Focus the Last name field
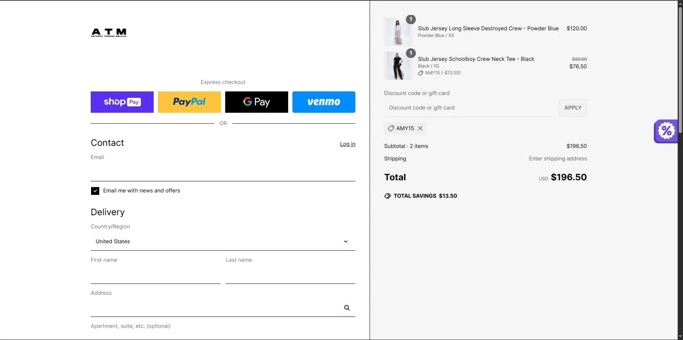683x340 pixels. pyautogui.click(x=291, y=275)
